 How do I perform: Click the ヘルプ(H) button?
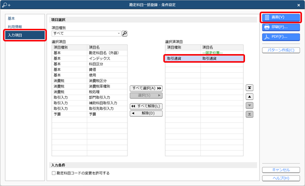pyautogui.click(x=281, y=178)
